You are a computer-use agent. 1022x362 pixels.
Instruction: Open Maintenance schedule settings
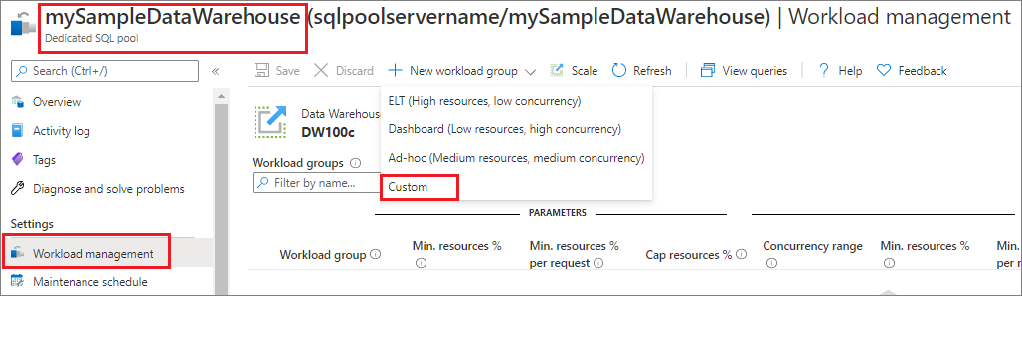pos(89,281)
